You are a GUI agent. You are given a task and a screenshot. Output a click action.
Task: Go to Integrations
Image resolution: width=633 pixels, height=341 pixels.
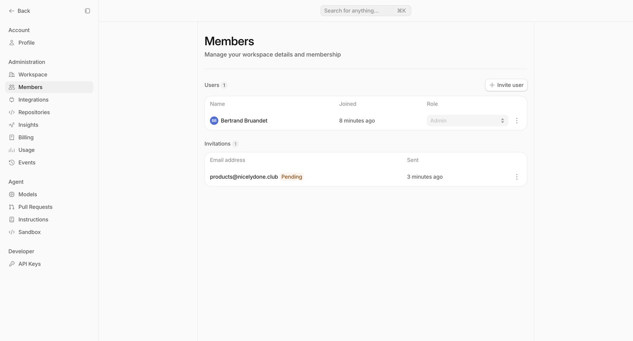pos(49,100)
